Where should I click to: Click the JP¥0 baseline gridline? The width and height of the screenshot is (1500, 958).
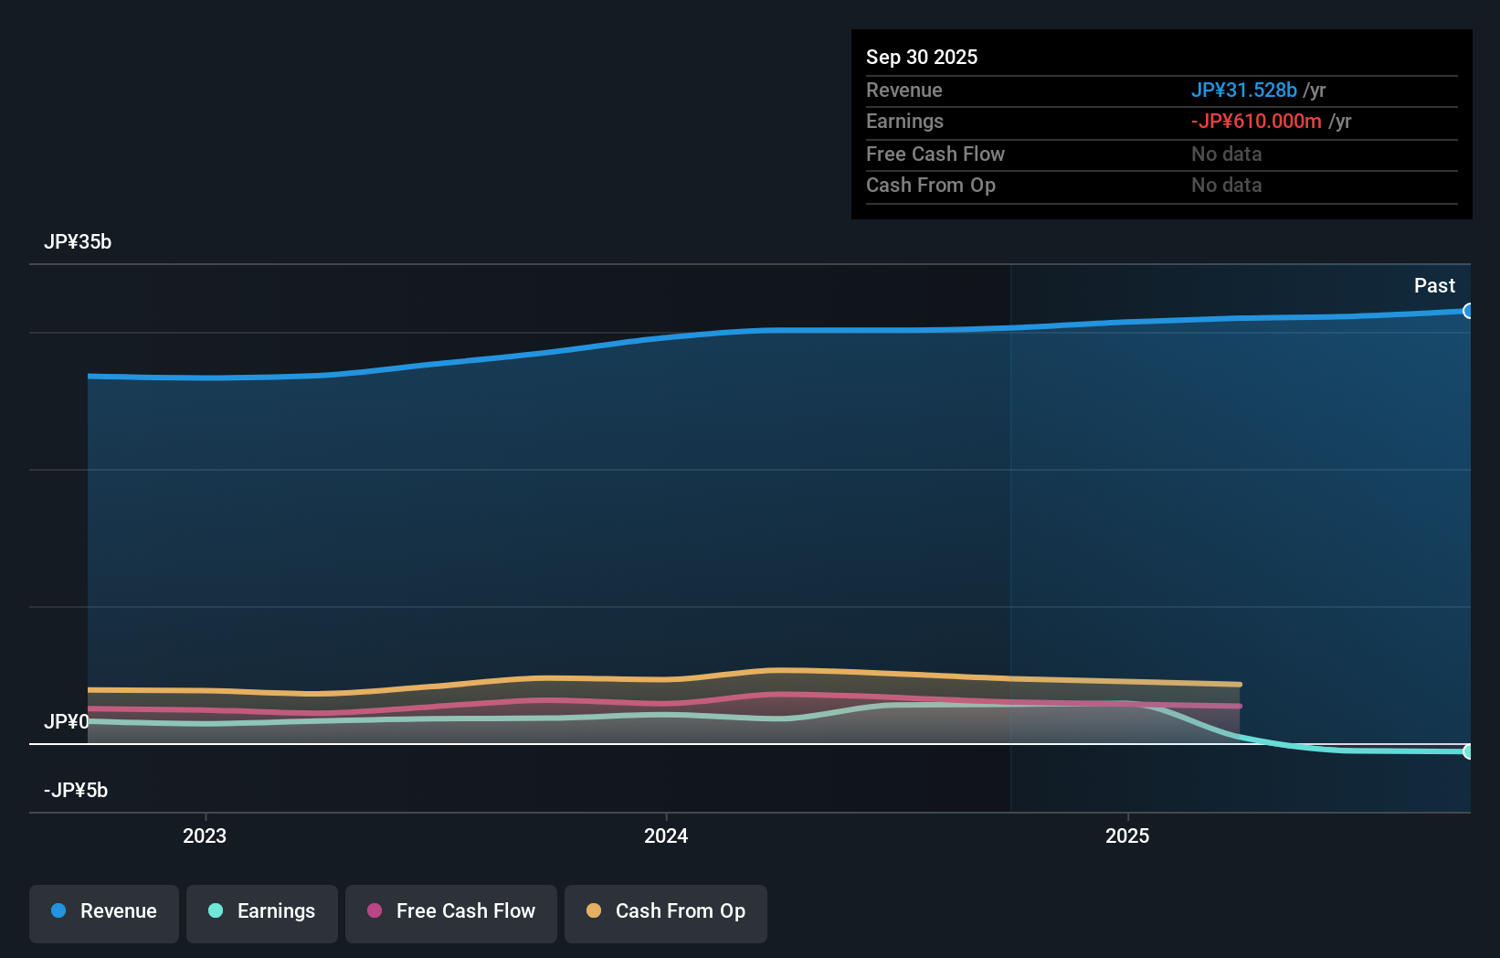pos(731,744)
